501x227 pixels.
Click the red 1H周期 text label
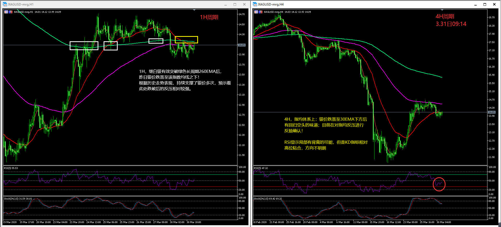209,17
